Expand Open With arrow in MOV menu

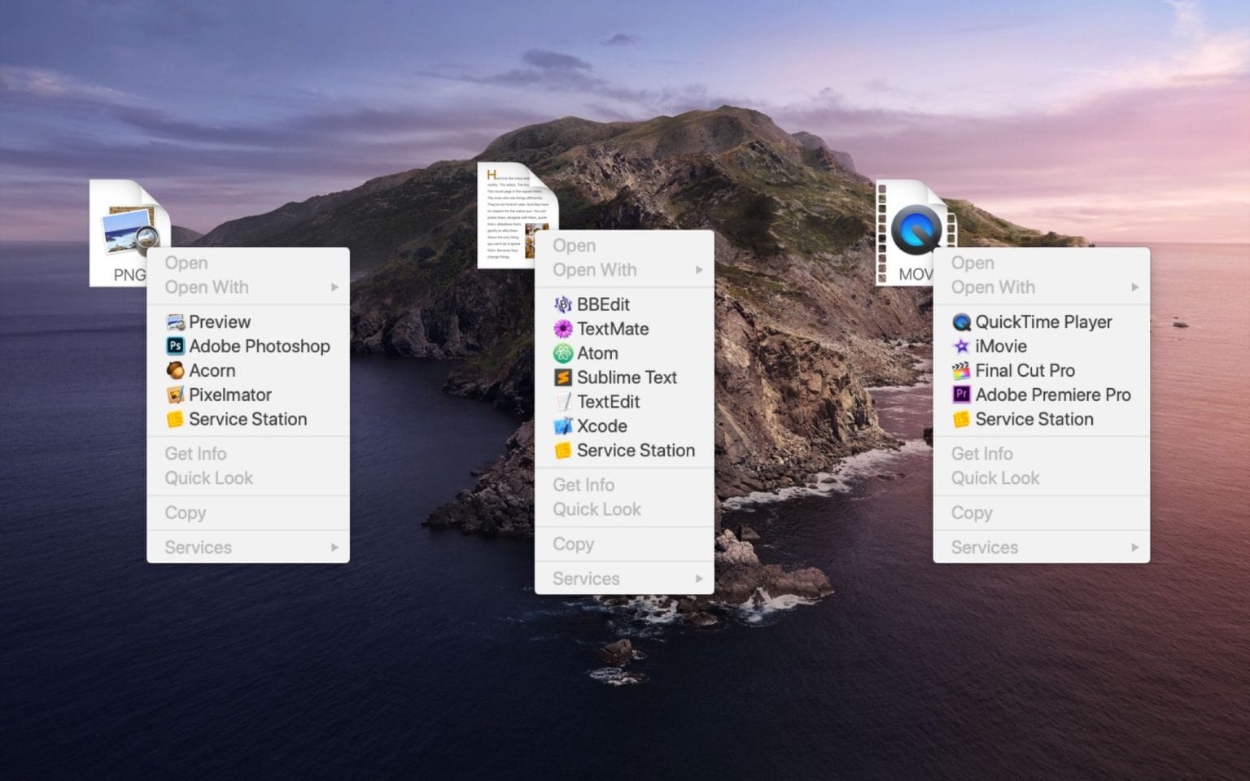[x=1134, y=287]
